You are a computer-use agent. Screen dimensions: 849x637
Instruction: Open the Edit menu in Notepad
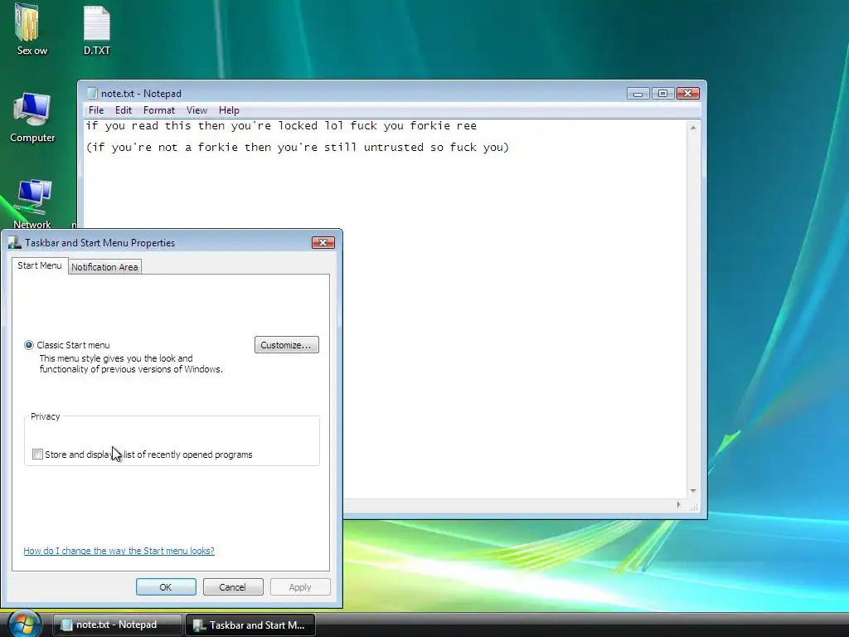point(124,110)
